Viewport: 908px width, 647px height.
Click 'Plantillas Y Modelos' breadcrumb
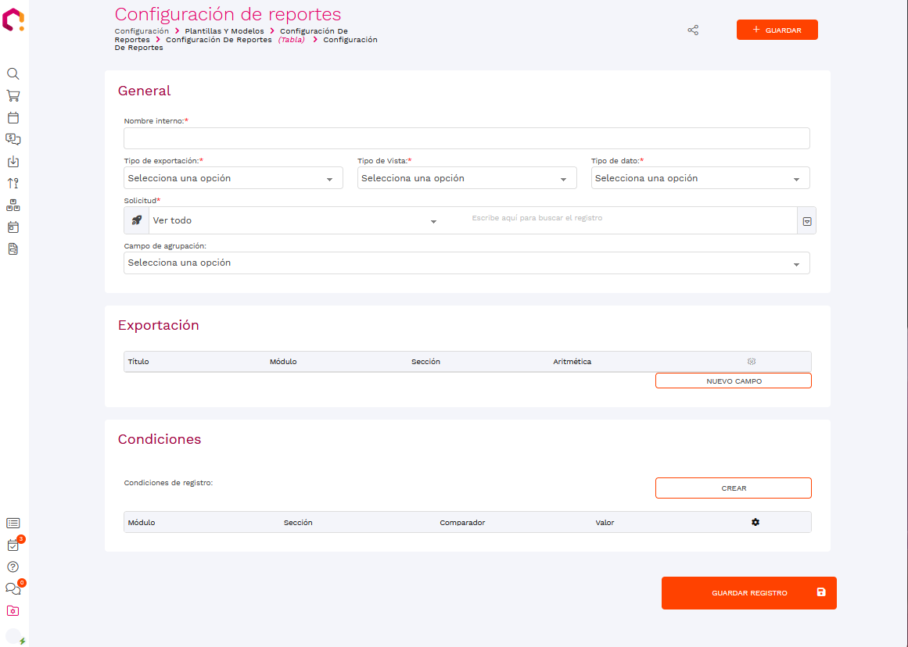[224, 31]
